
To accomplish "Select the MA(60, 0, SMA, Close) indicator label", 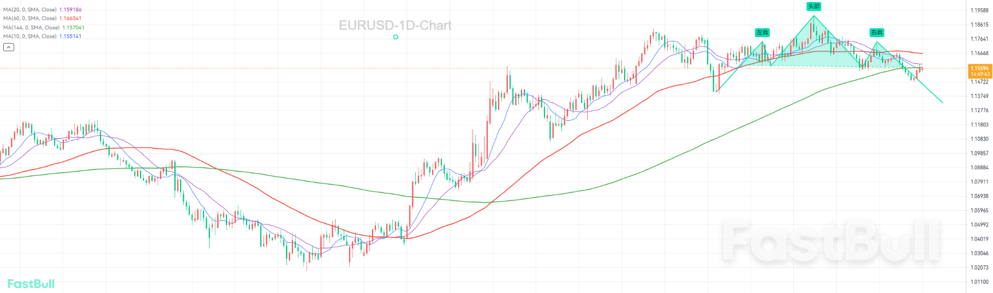I will pyautogui.click(x=30, y=19).
